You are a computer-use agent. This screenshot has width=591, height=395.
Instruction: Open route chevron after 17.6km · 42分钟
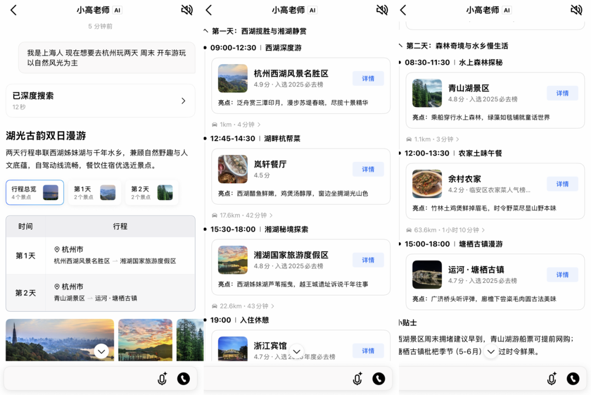coord(271,215)
